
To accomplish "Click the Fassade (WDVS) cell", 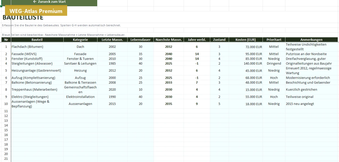I will click(37, 54).
